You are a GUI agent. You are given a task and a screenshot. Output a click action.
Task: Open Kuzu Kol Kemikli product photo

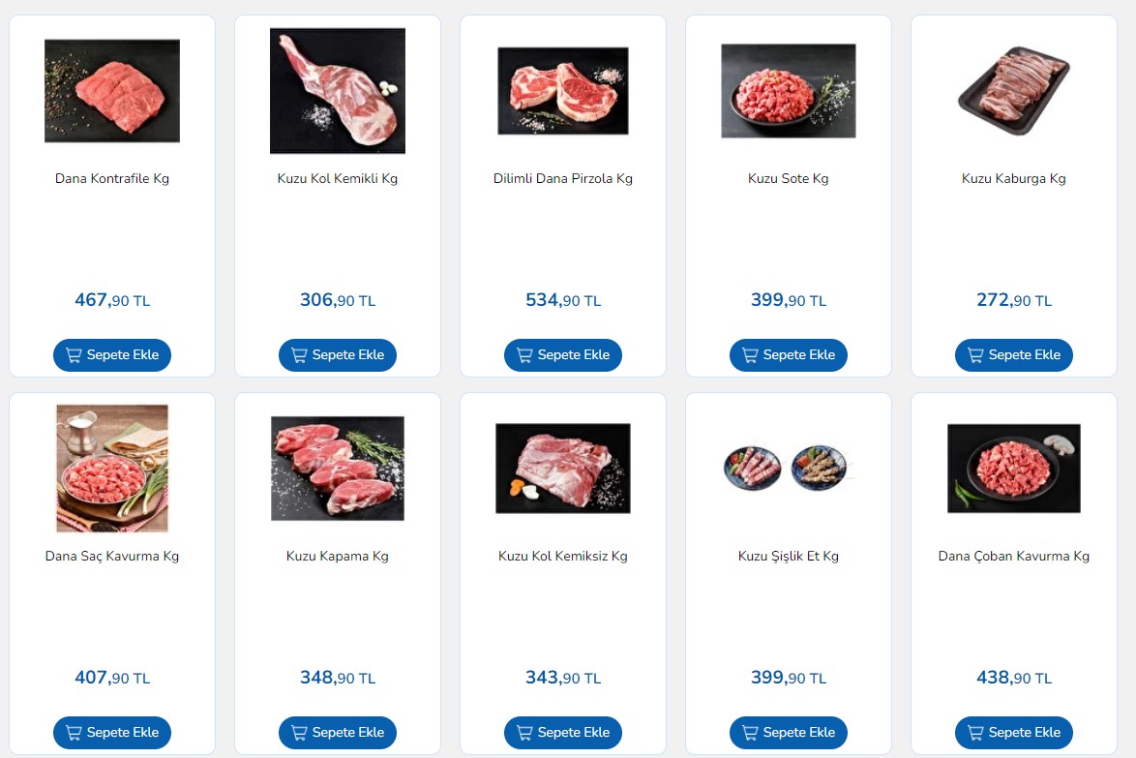(x=338, y=91)
